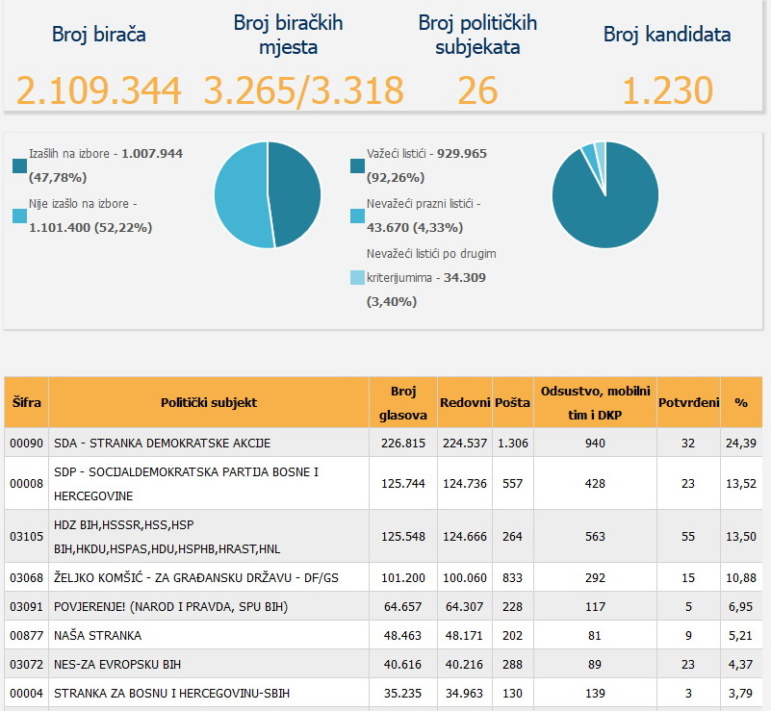This screenshot has width=771, height=711.
Task: Click party code '03068'
Action: 27,578
